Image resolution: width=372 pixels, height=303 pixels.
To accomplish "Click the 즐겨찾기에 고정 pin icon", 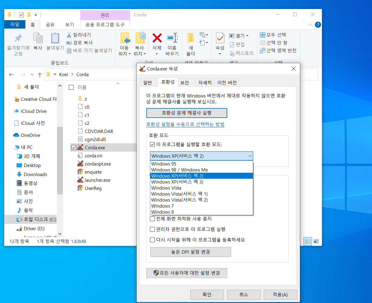I will pyautogui.click(x=18, y=38).
